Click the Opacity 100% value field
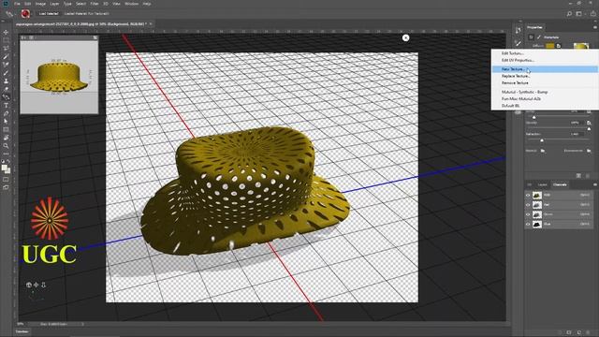 click(577, 123)
